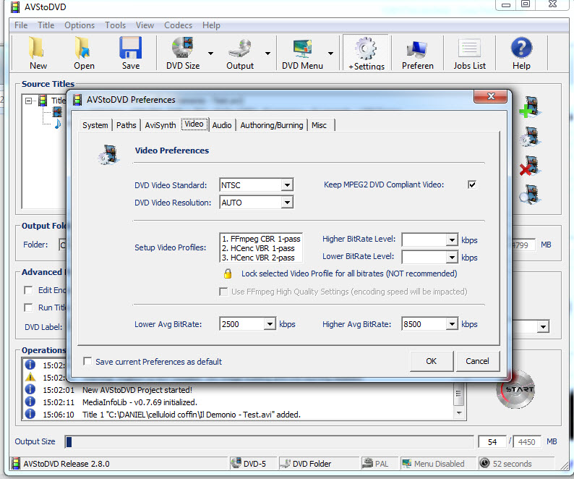
Task: Click the 4450 MB capacity field
Action: [x=526, y=441]
